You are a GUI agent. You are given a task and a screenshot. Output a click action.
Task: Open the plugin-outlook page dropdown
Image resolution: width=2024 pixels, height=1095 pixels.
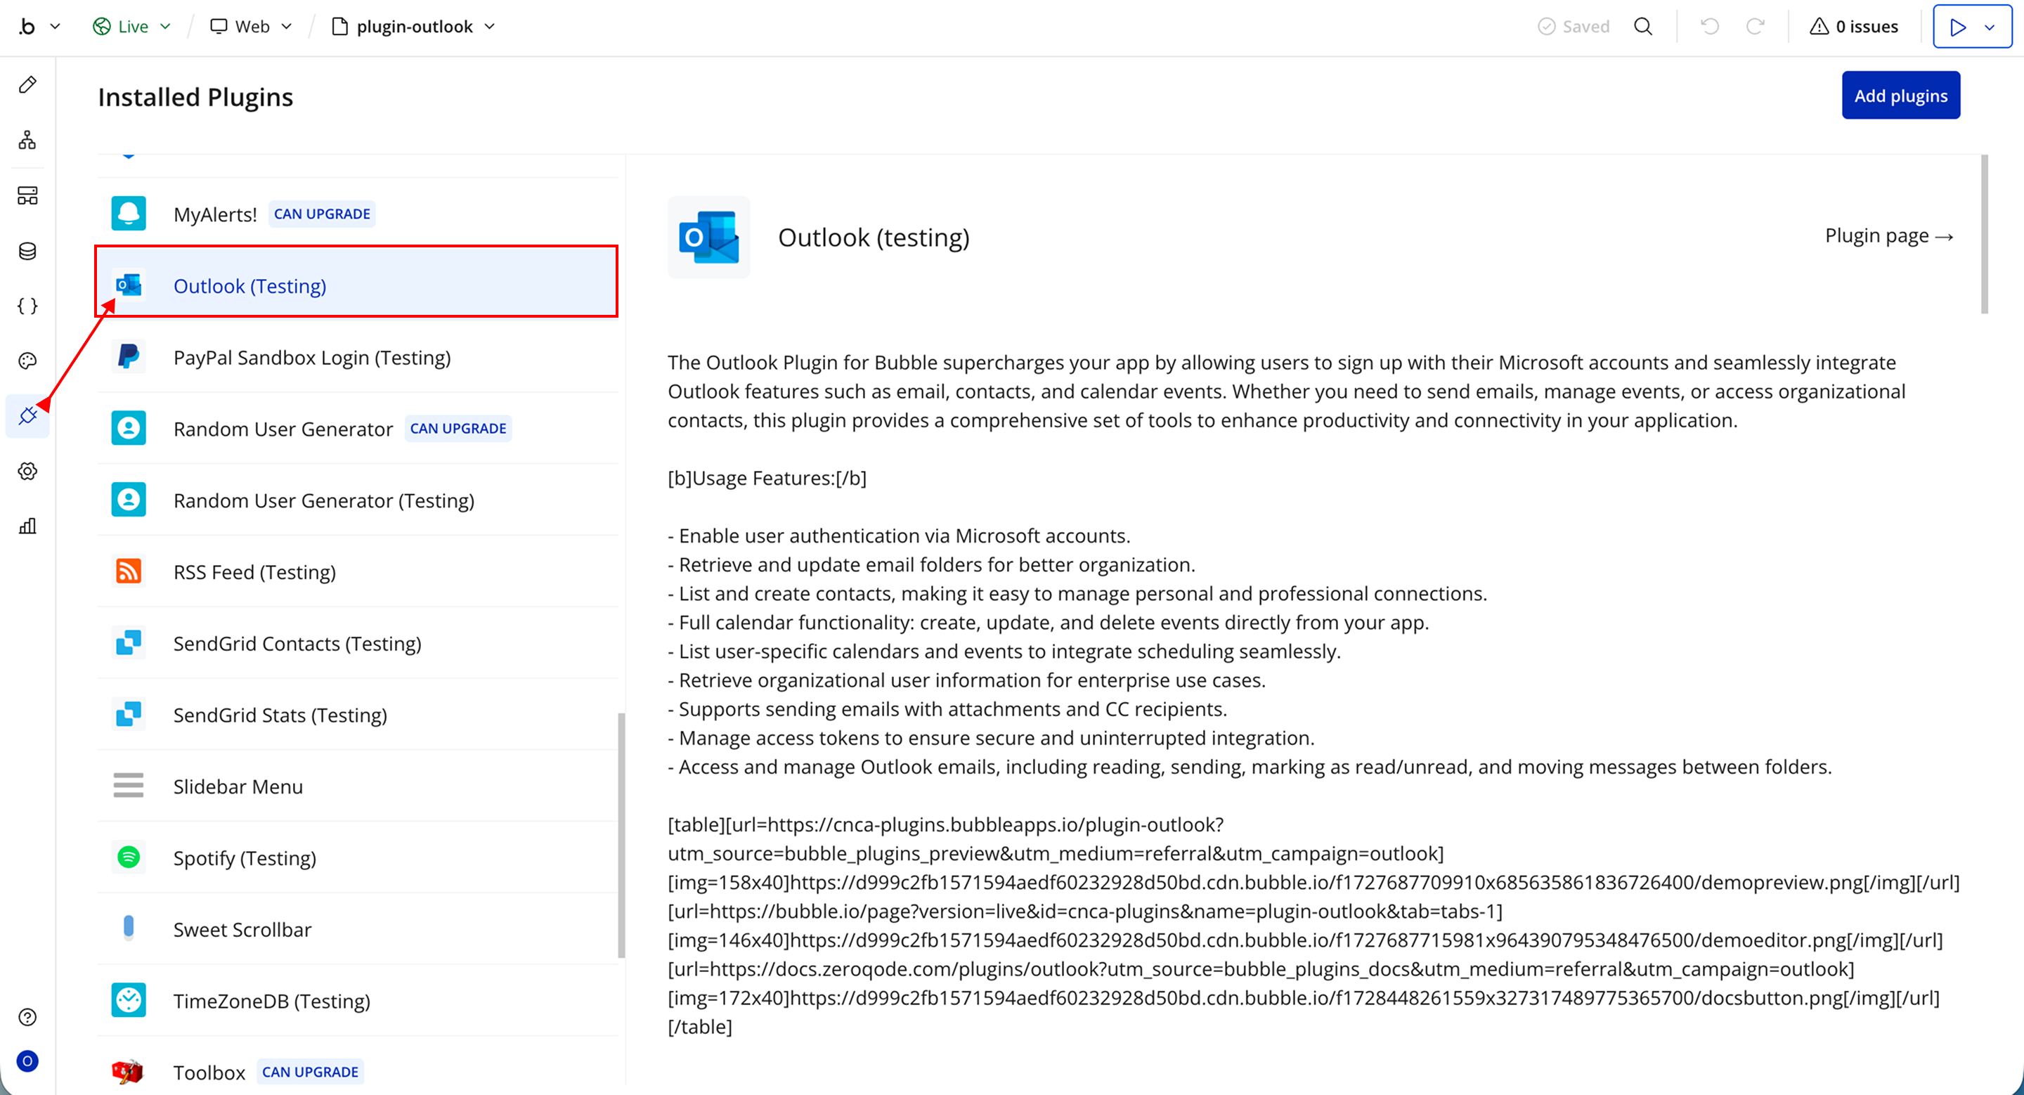(x=414, y=27)
